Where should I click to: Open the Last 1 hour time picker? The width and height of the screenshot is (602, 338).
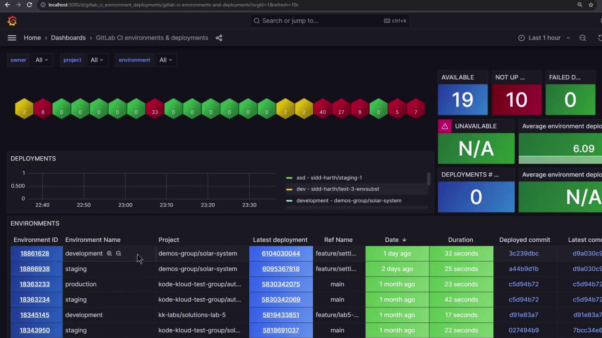click(544, 38)
